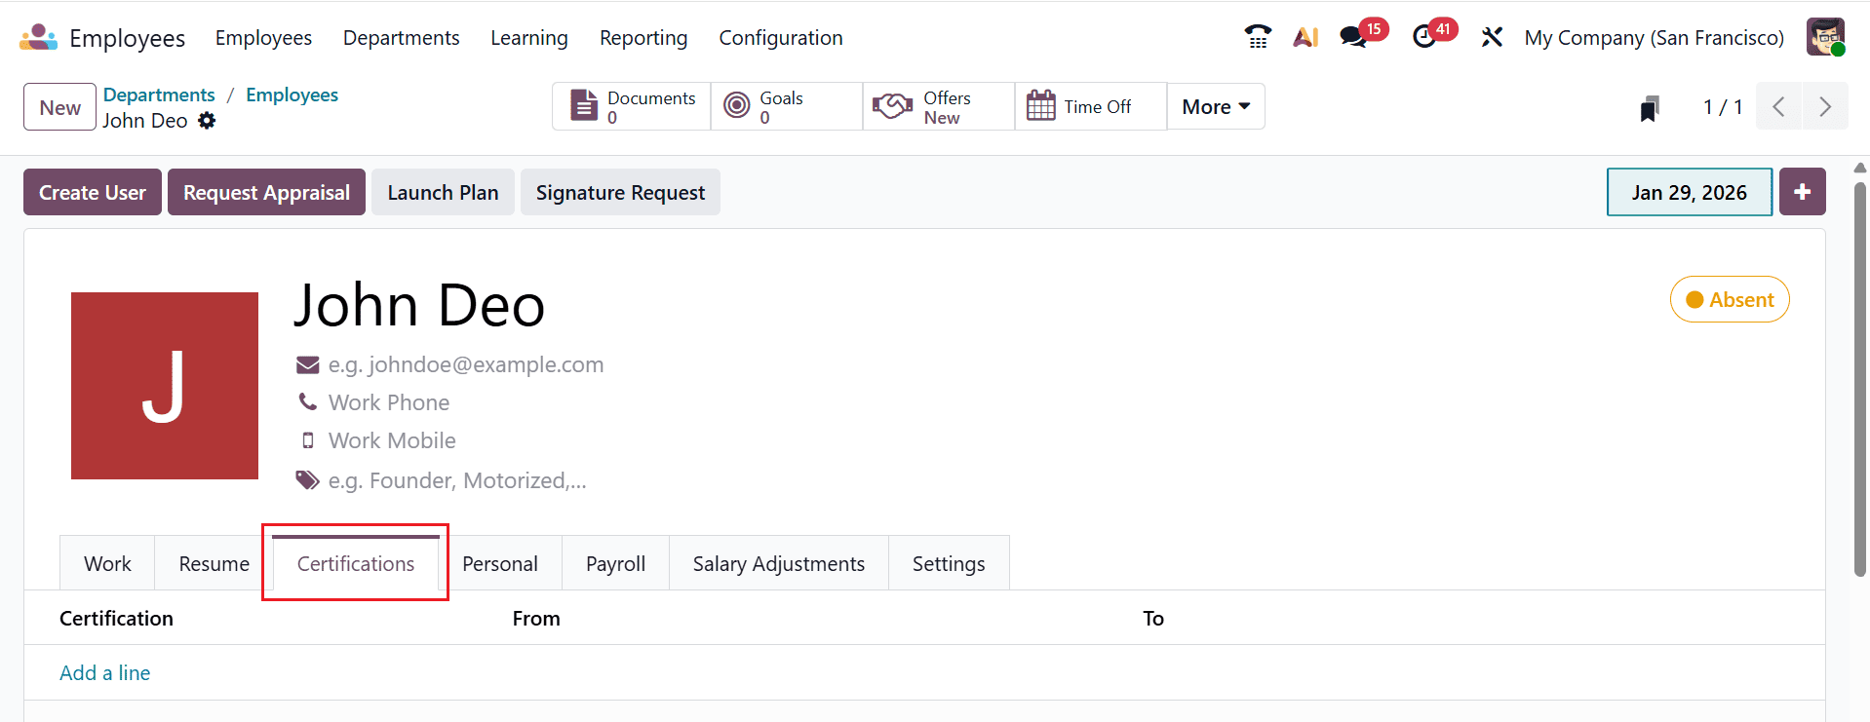This screenshot has height=722, width=1870.
Task: Switch to the Settings tab
Action: (x=949, y=563)
